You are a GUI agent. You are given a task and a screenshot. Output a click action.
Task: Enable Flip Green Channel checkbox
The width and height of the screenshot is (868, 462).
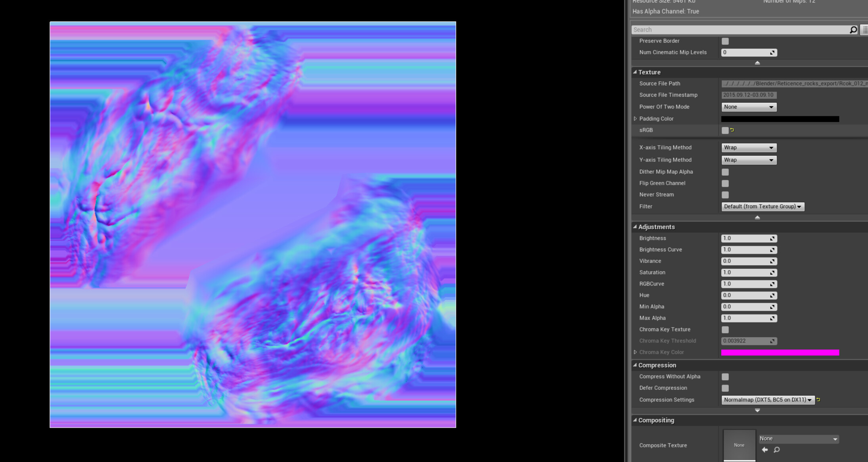point(725,183)
